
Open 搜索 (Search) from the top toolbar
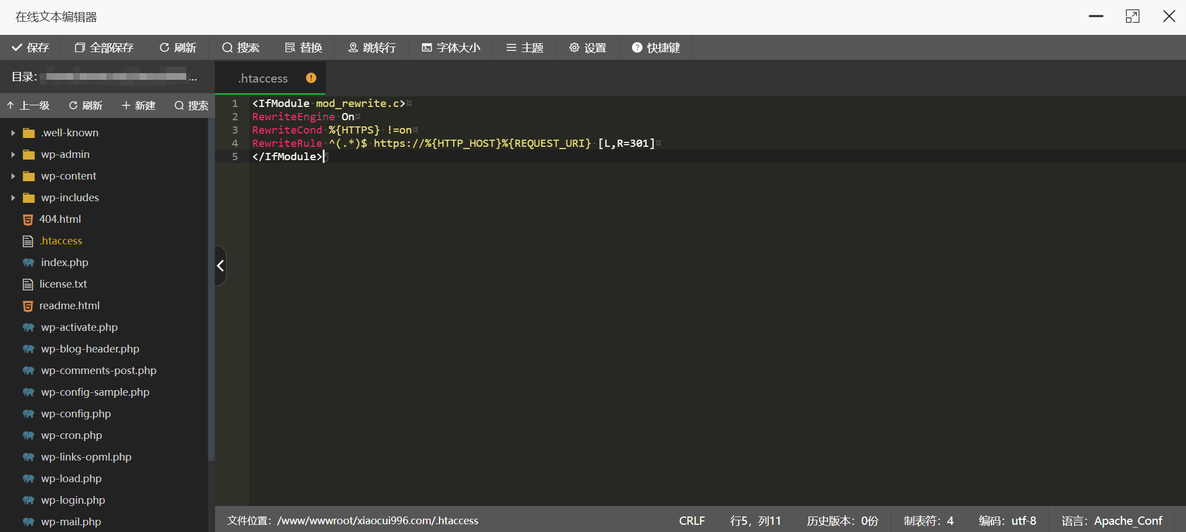[241, 48]
